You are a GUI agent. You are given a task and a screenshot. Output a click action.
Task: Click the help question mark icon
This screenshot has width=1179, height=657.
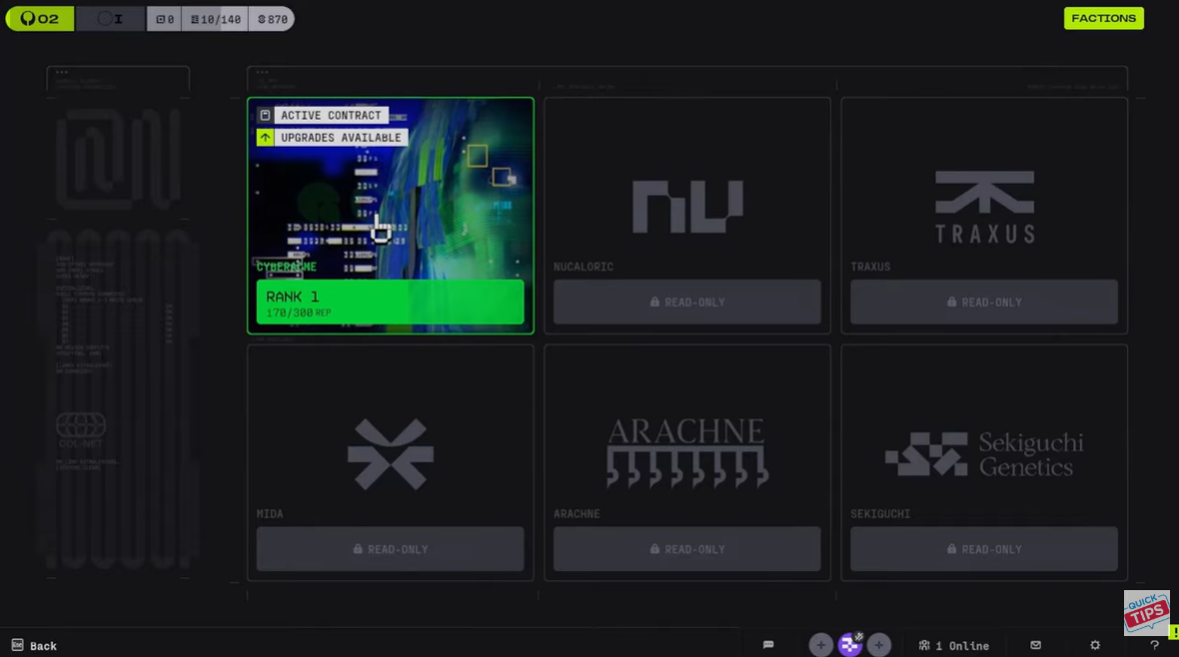[1154, 645]
